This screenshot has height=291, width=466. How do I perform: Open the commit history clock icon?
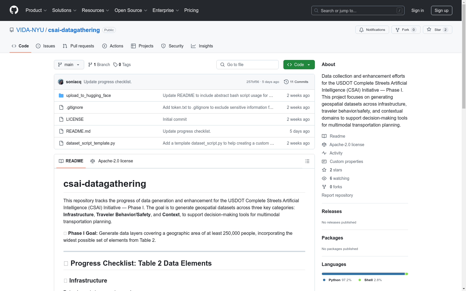click(286, 82)
